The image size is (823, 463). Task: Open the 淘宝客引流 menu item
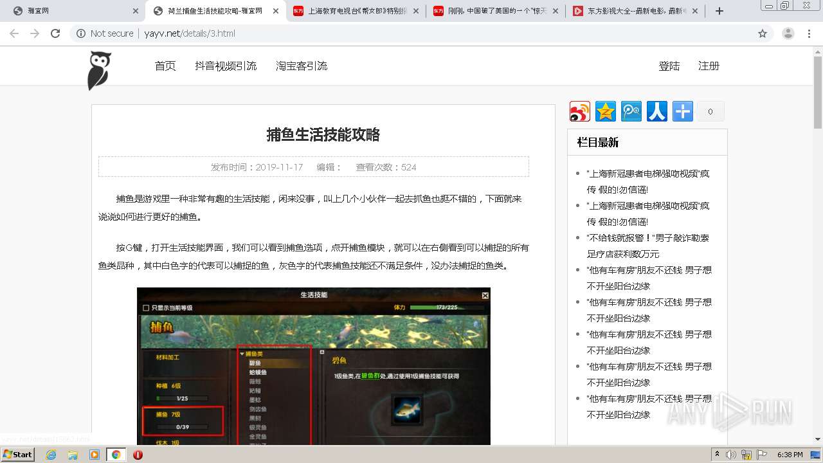302,66
